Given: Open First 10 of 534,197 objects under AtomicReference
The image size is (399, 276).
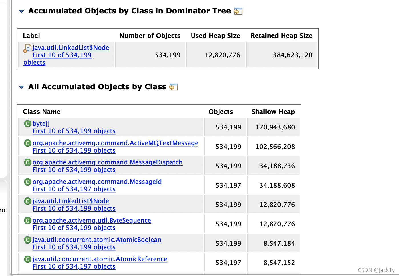Looking at the screenshot, I should (x=74, y=266).
